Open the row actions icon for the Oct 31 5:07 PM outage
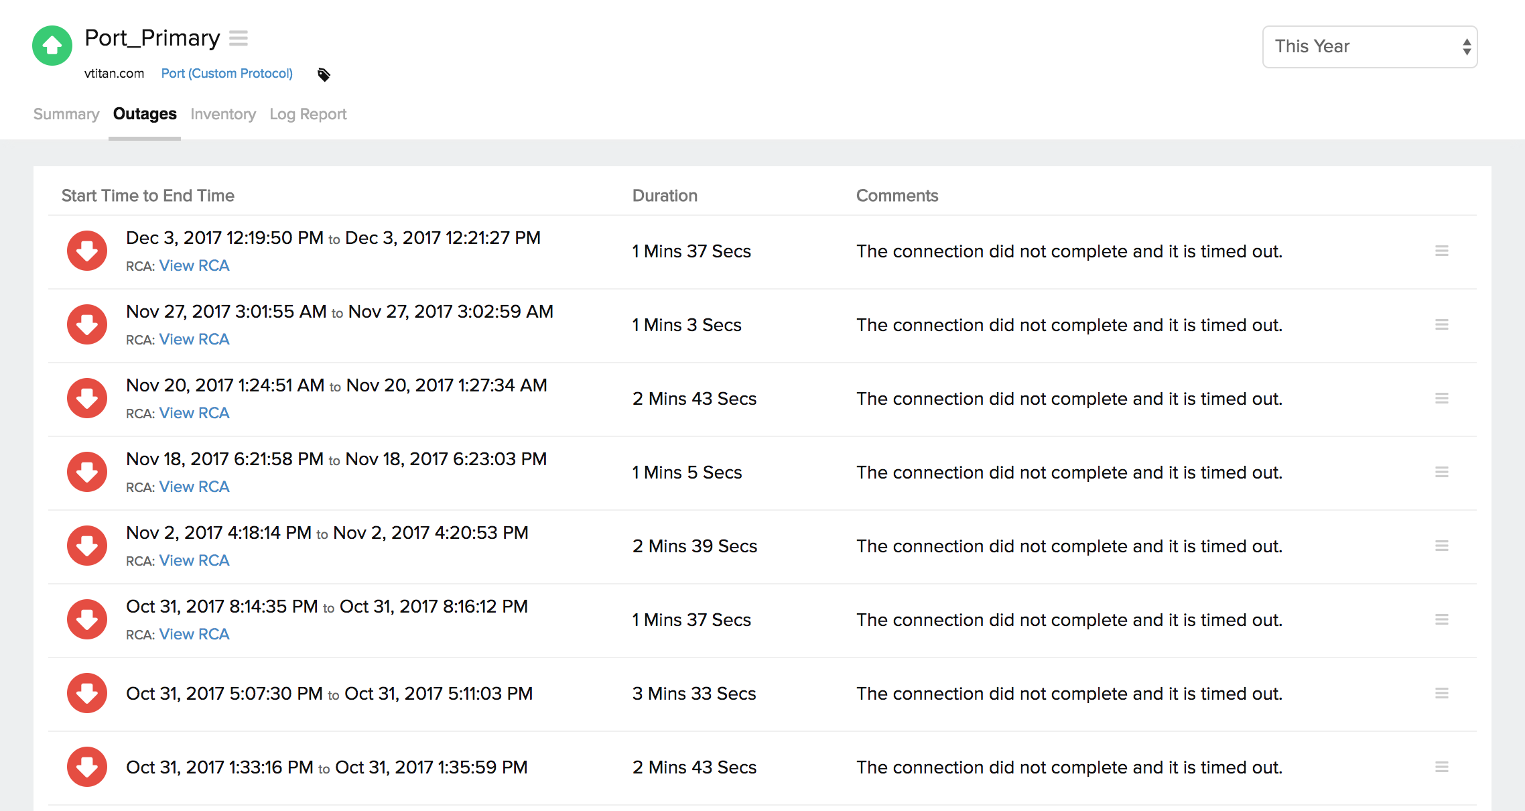This screenshot has height=811, width=1525. pos(1442,693)
